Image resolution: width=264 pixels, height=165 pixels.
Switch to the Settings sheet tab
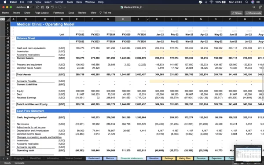coord(169,158)
